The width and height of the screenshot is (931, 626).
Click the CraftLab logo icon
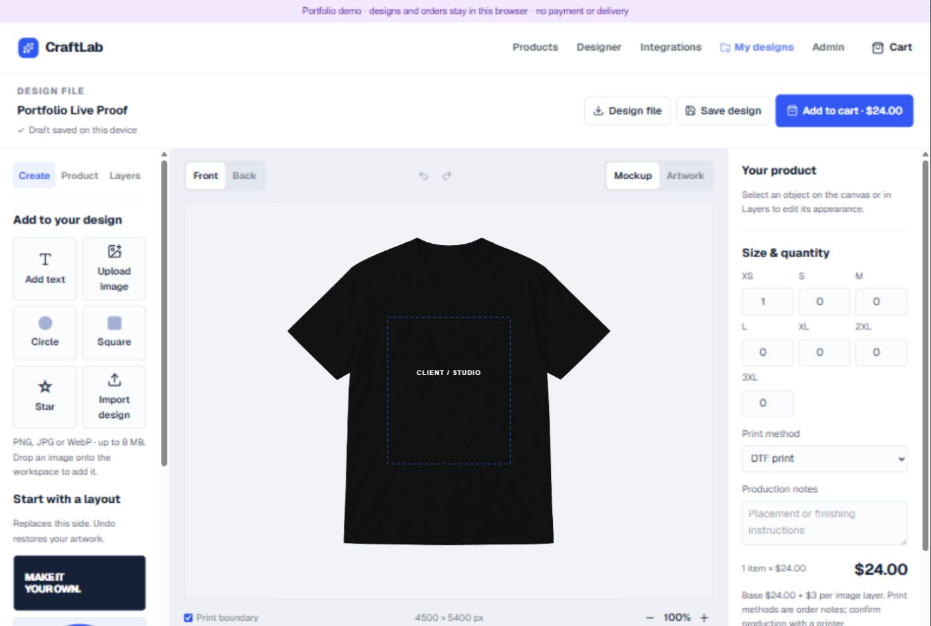28,47
